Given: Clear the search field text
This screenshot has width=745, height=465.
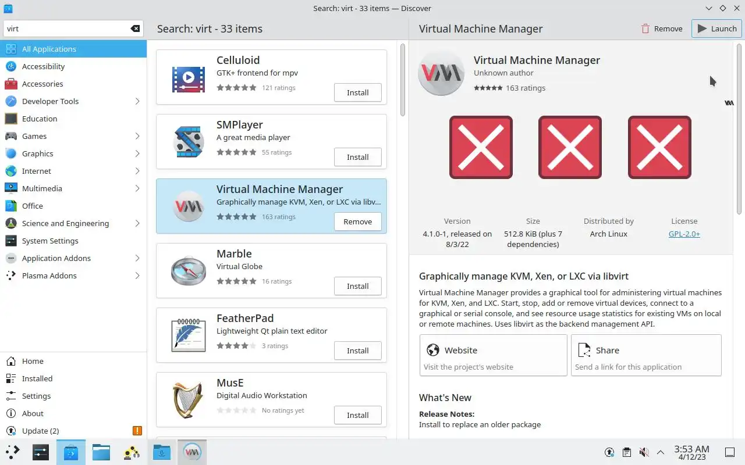Looking at the screenshot, I should point(135,28).
